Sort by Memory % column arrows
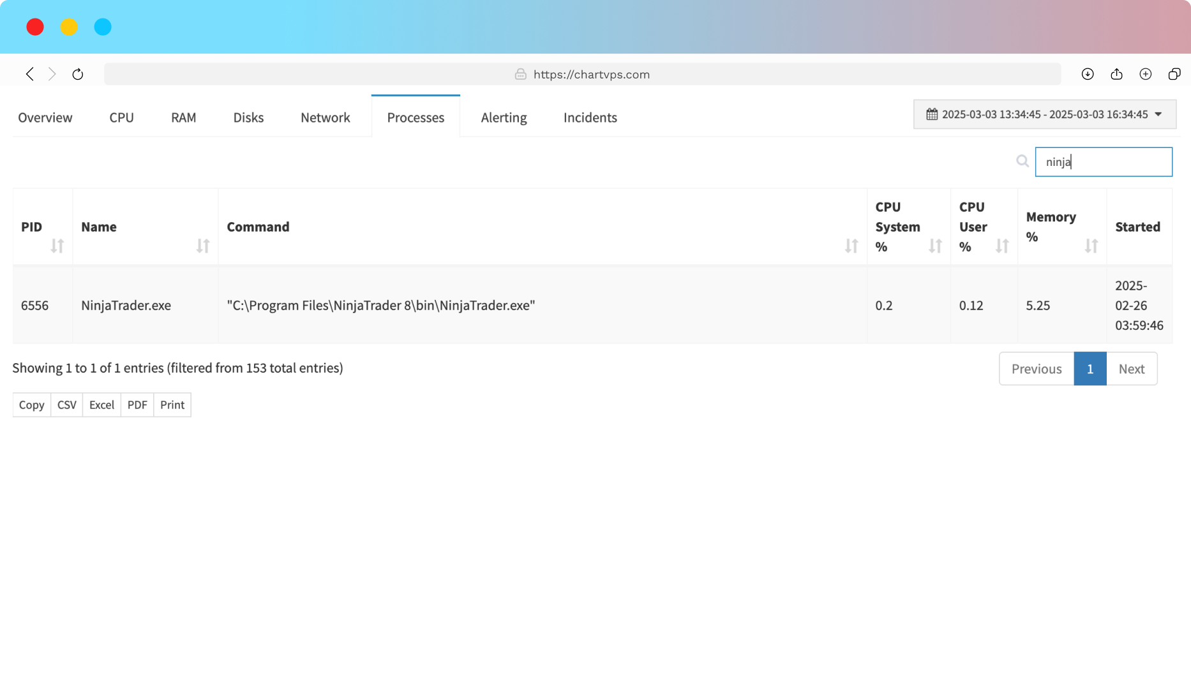This screenshot has width=1191, height=693. (1091, 246)
